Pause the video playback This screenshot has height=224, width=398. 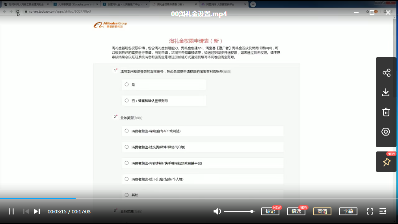pyautogui.click(x=11, y=211)
